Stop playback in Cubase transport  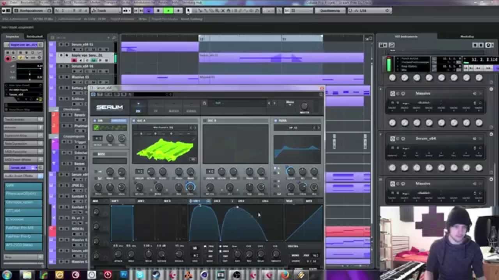click(158, 11)
